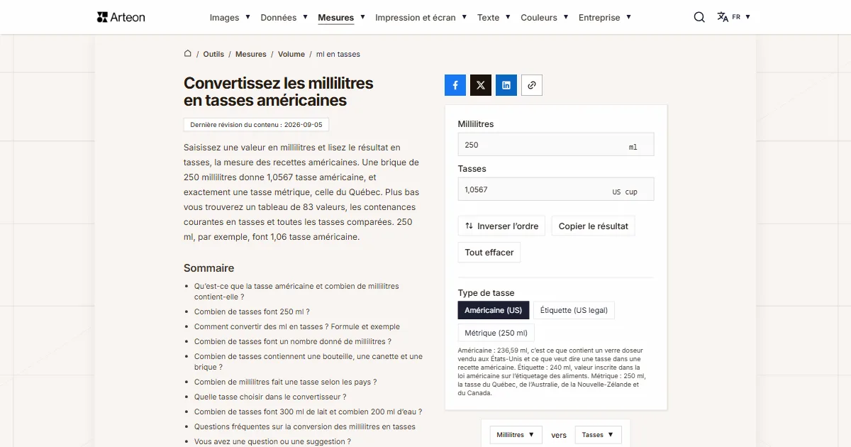The height and width of the screenshot is (447, 851).
Task: Select the Métrique (250 ml) cup type
Action: pyautogui.click(x=496, y=333)
